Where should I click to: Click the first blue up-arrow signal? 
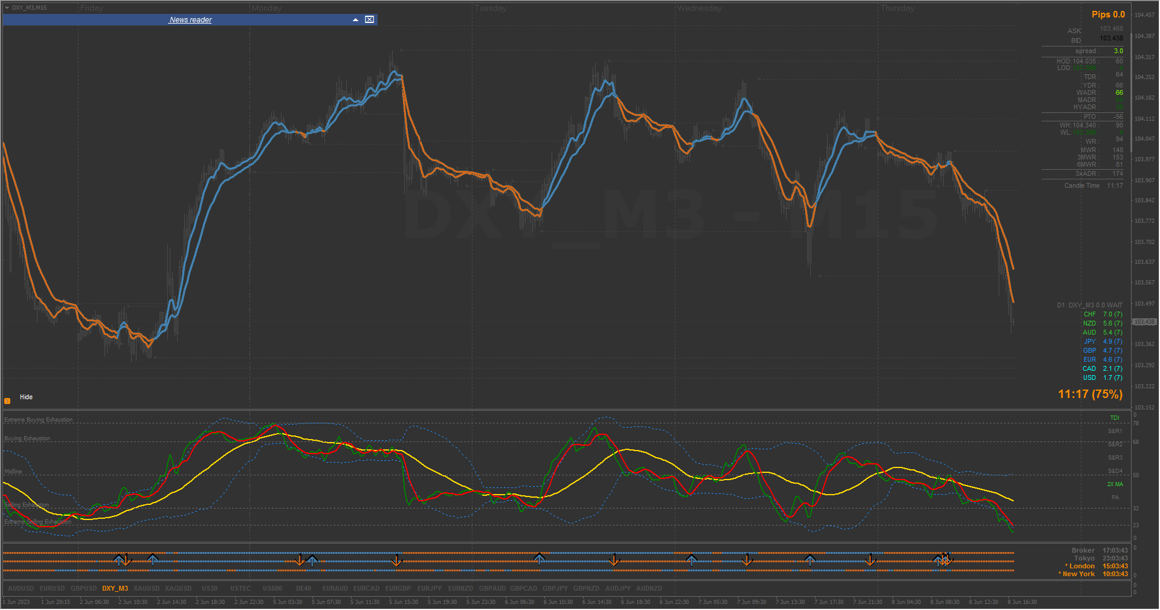[x=119, y=560]
